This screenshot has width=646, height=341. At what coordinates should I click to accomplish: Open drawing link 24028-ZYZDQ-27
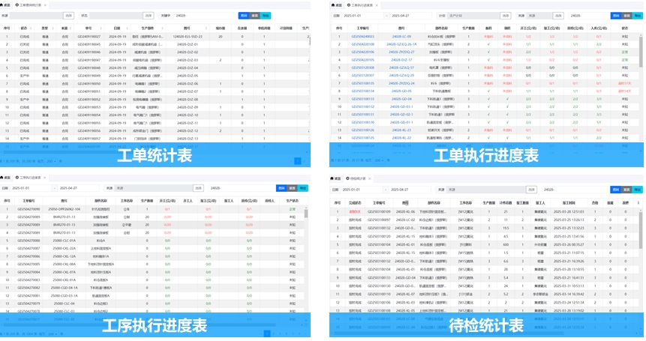401,52
